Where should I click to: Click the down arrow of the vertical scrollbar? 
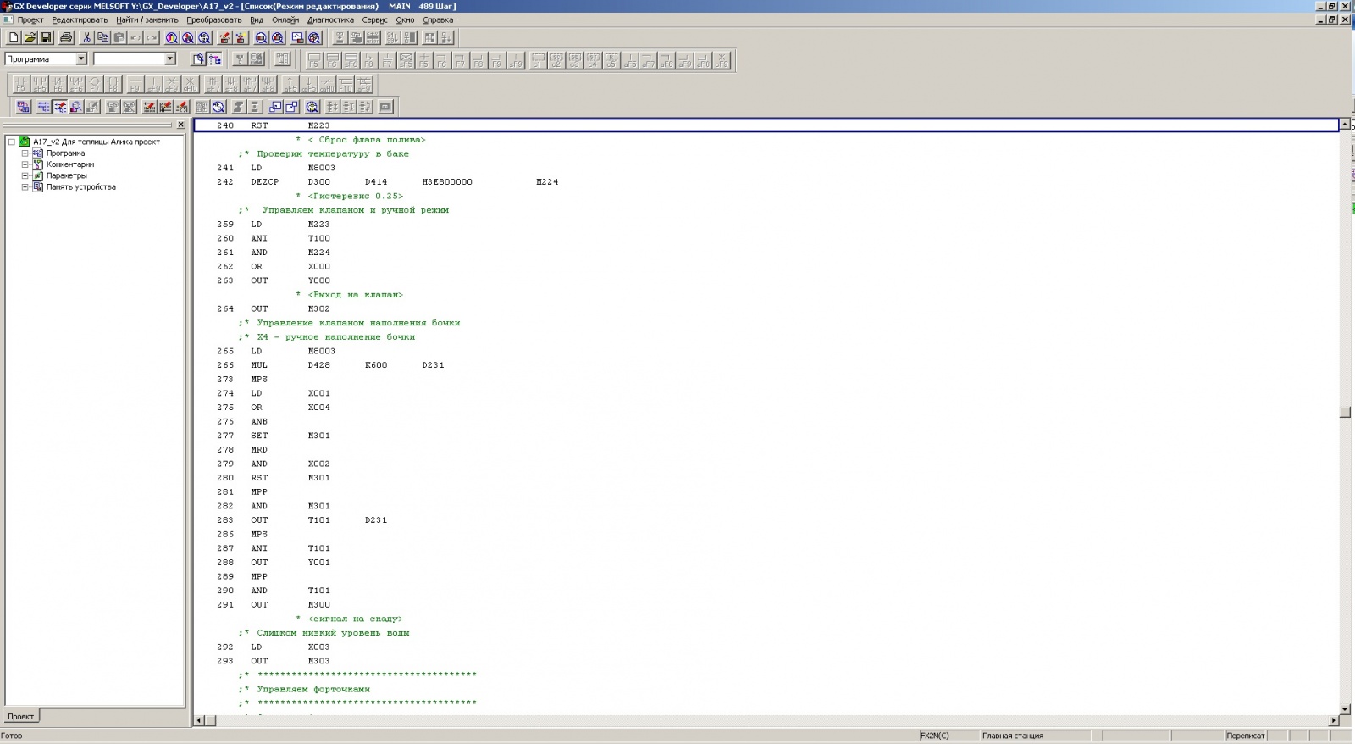point(1345,708)
